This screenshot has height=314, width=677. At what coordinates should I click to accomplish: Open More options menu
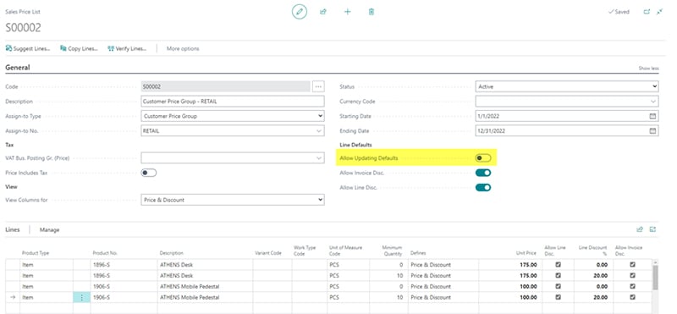(x=183, y=49)
